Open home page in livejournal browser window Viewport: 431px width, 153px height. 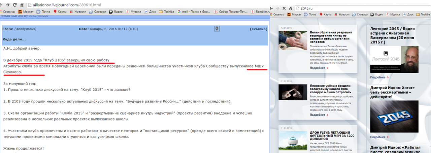[x=22, y=5]
